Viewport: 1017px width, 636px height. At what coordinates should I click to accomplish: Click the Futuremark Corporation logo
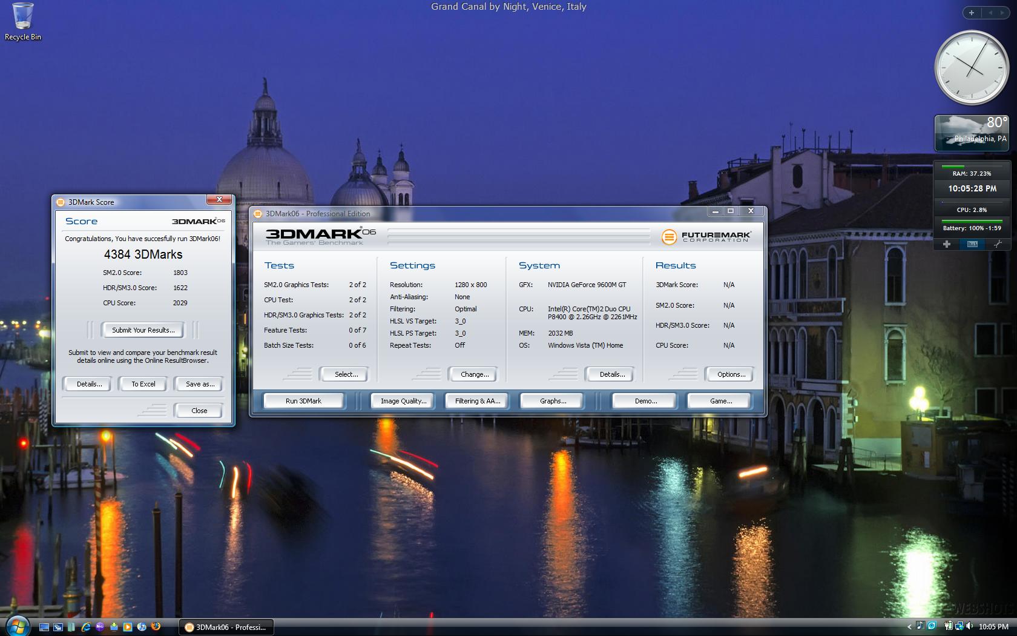(706, 236)
